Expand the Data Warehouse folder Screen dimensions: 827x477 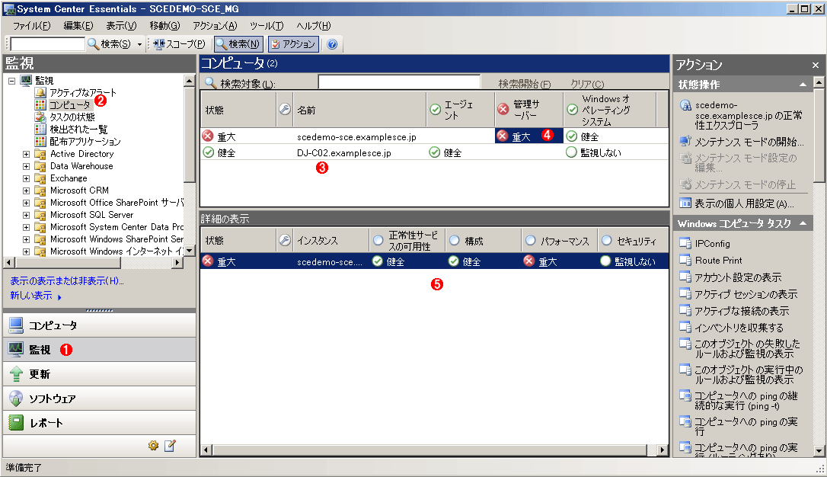pyautogui.click(x=27, y=166)
